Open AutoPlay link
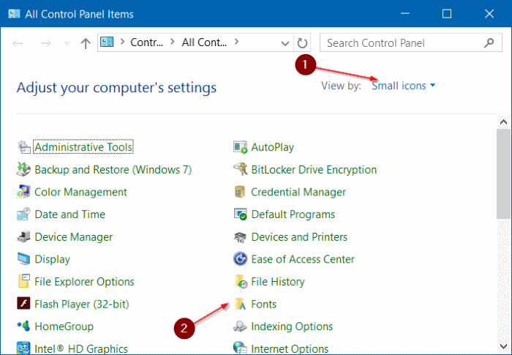The image size is (512, 355). 272,147
